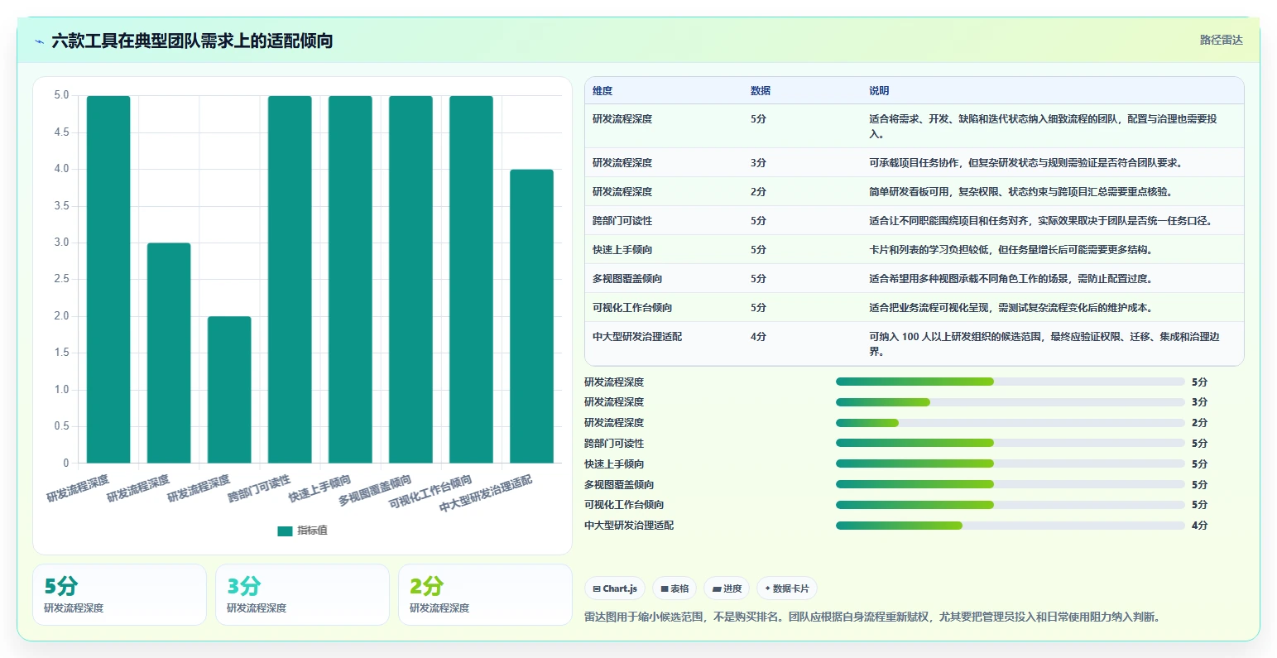This screenshot has height=658, width=1277.
Task: Open the 2分 研发流程深度 data card
Action: (x=485, y=595)
